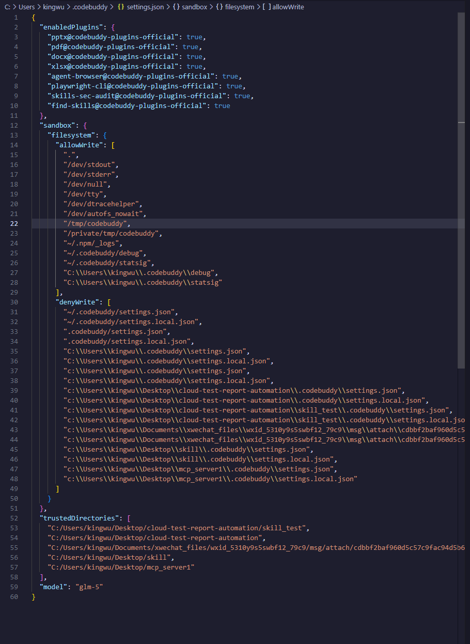Click the "C:/Users/kingwu/Desktop/mcp_server1" entry

[x=121, y=567]
